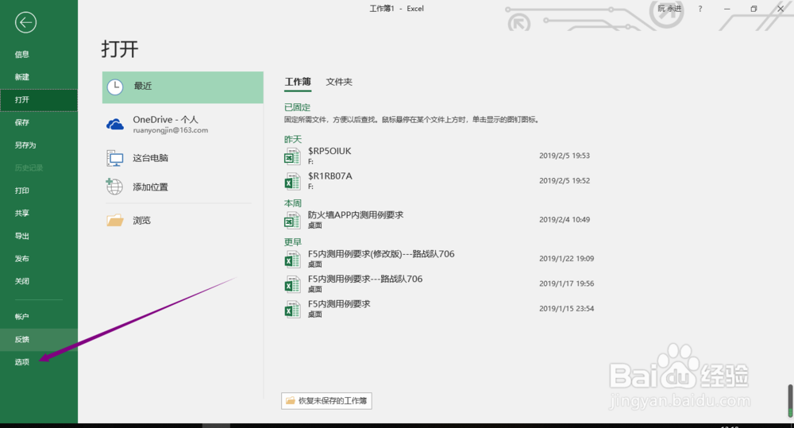Go back using the circular arrow
794x428 pixels.
coord(25,22)
